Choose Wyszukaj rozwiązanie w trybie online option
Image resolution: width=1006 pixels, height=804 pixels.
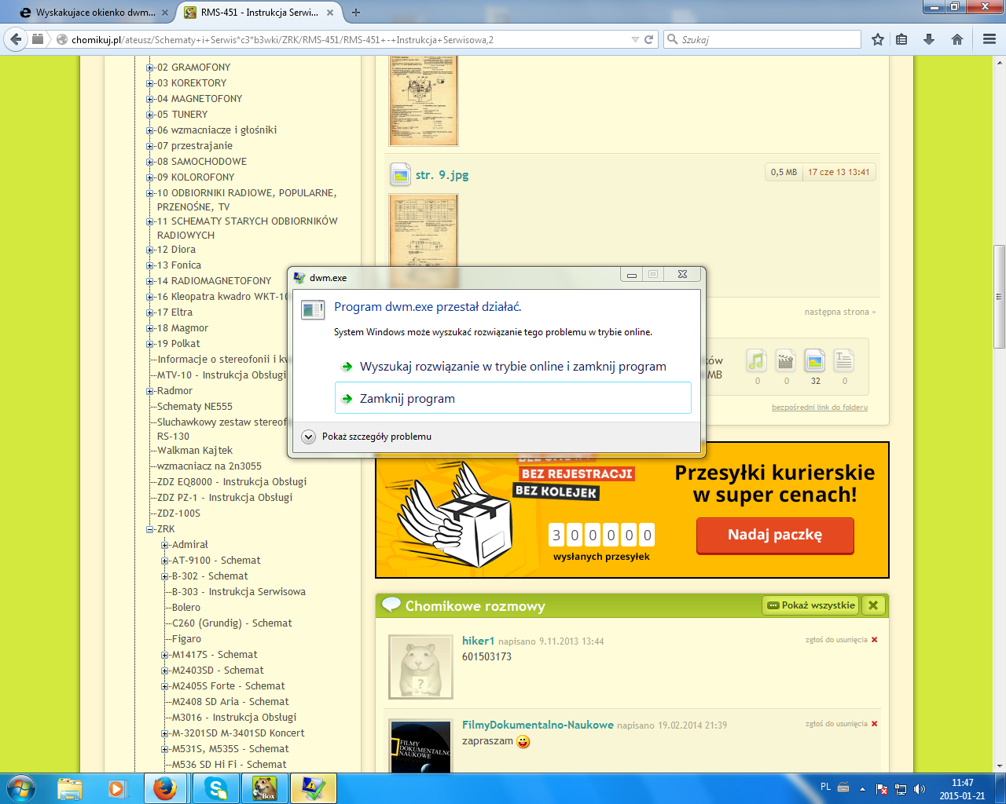513,366
